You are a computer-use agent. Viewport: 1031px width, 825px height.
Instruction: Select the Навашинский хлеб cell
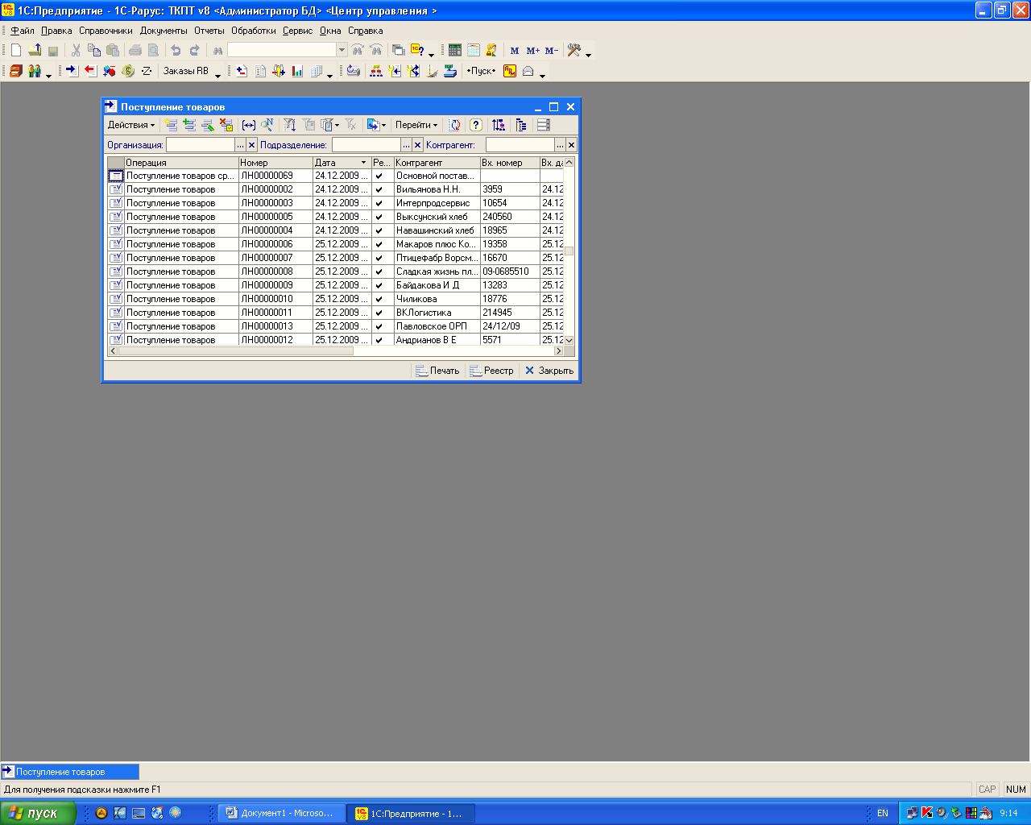tap(437, 230)
